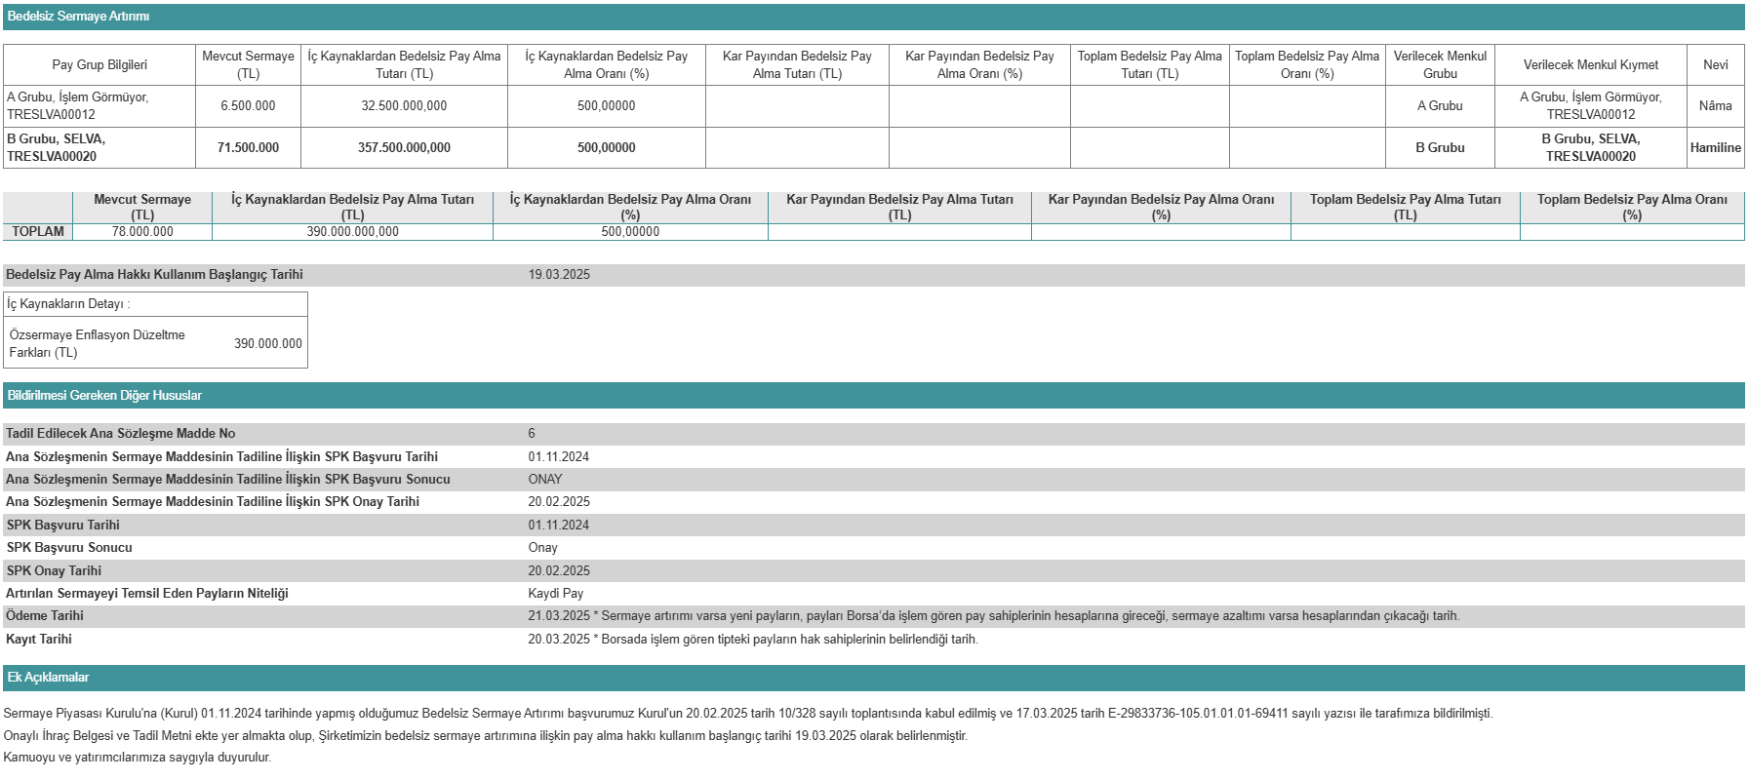This screenshot has width=1749, height=780.
Task: Click the 'Ek Açıklamalar' section header
Action: (x=873, y=677)
